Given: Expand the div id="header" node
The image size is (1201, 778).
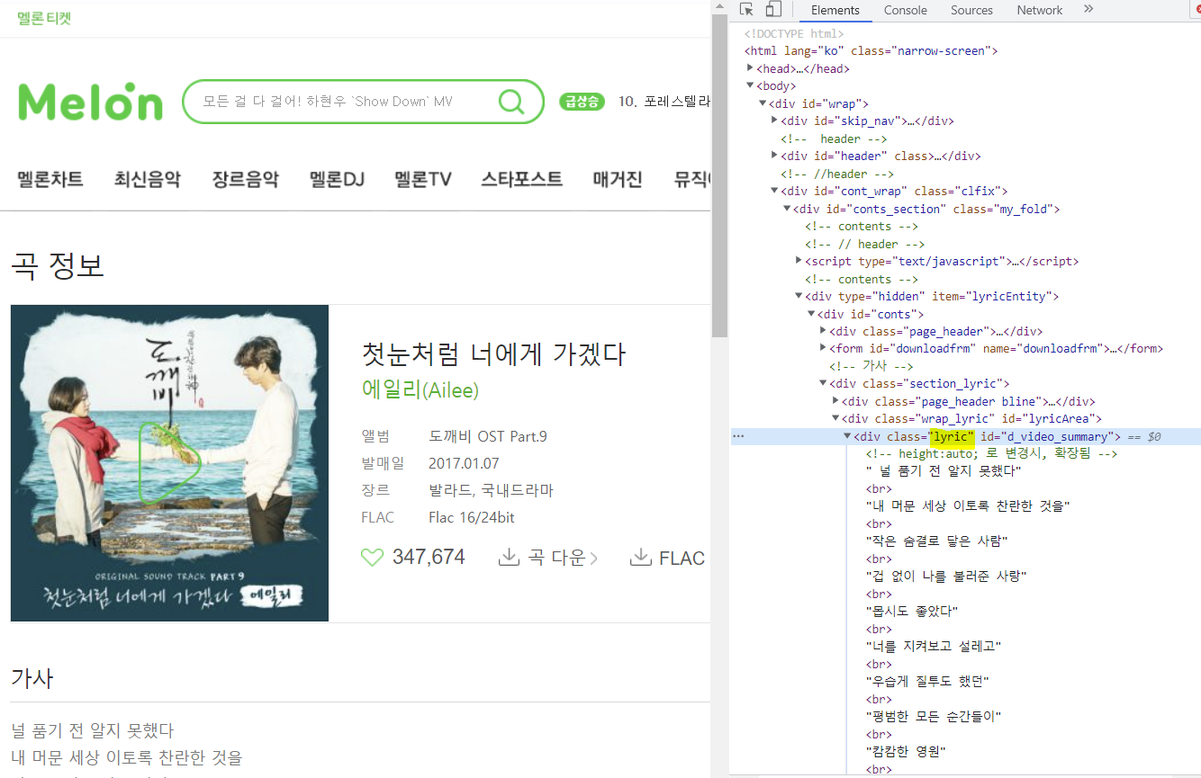Looking at the screenshot, I should point(774,156).
